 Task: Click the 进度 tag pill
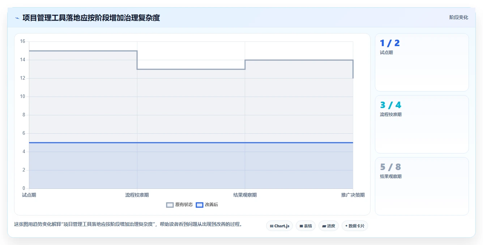329,226
